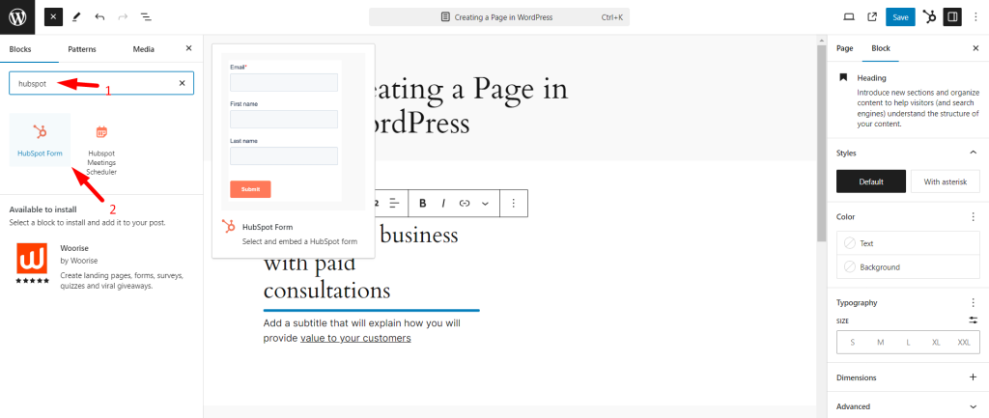Open block options three-dot menu
This screenshot has height=418, width=989.
click(514, 203)
